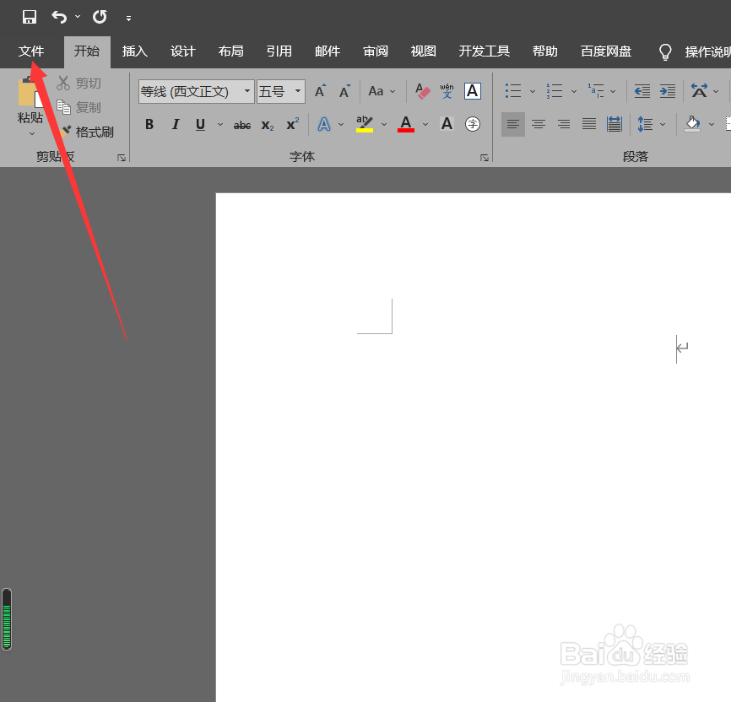Open underline style dropdown arrow

point(220,125)
